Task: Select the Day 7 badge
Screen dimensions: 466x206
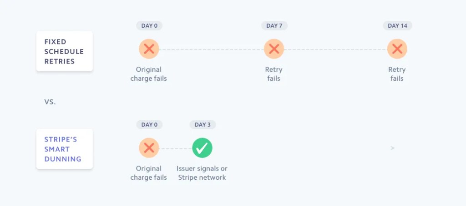Action: (x=274, y=26)
